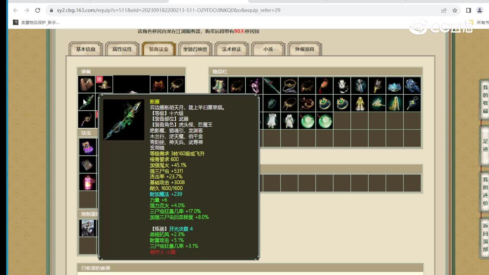Select the golden feather ornament item
Screen dimensions: 489x275
377,86
